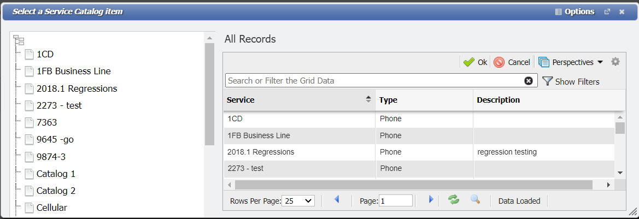Screen dimensions: 639x219
Task: Click the pop-out window icon
Action: tap(607, 11)
